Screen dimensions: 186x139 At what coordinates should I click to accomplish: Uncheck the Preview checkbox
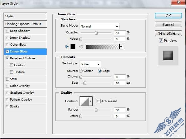point(161,41)
